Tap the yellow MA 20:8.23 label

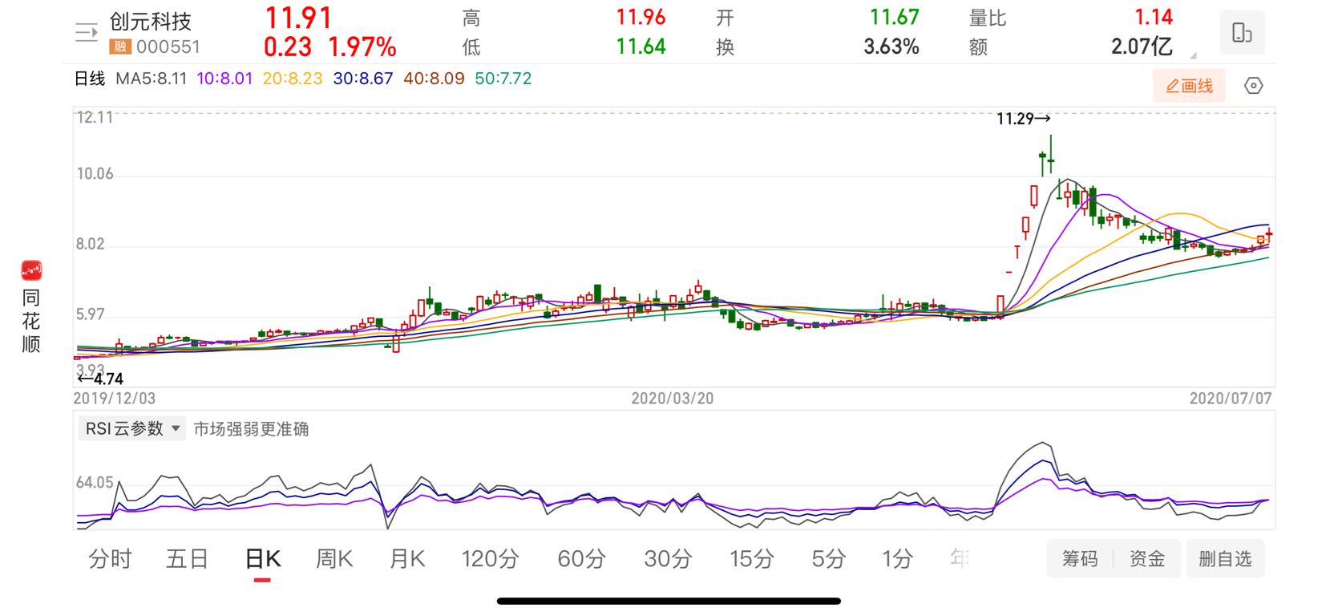pyautogui.click(x=293, y=79)
